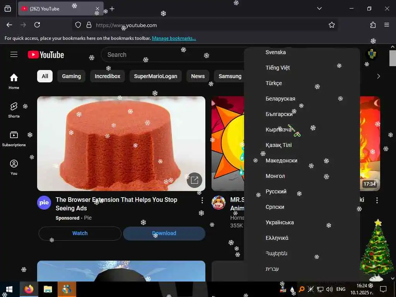Image resolution: width=396 pixels, height=297 pixels.
Task: Open the Pie channel avatar
Action: [44, 203]
